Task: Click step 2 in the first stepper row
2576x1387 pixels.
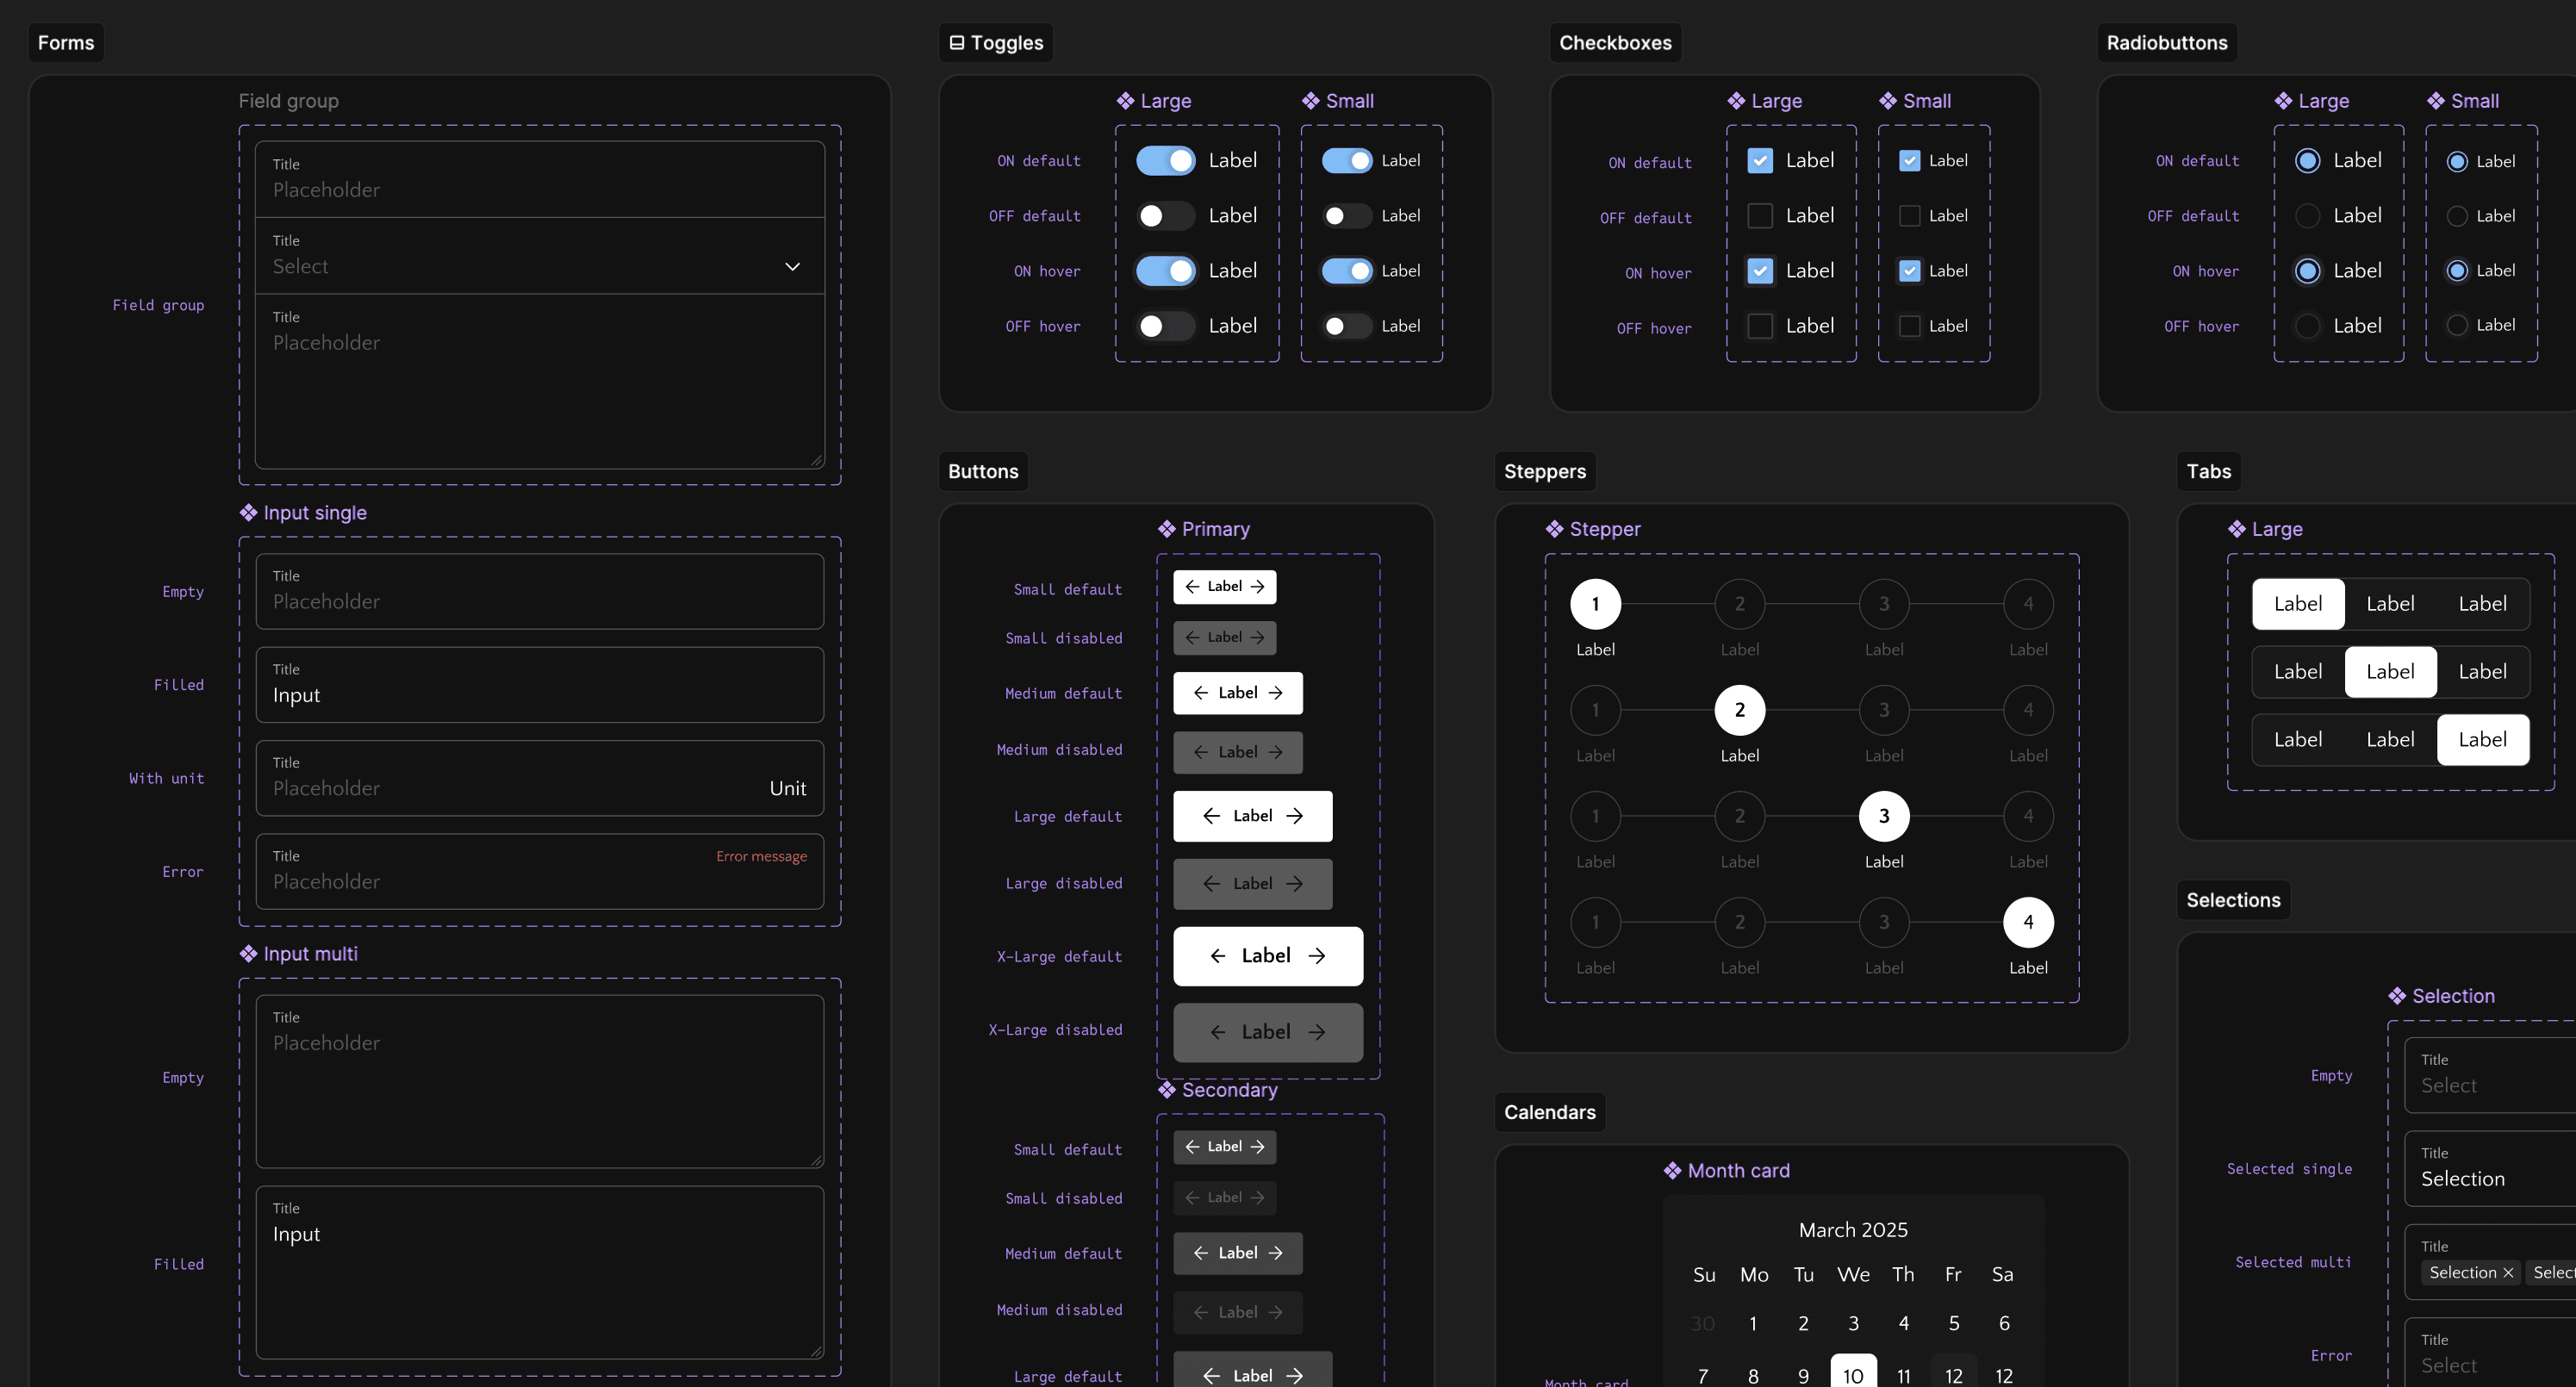Action: 1739,604
